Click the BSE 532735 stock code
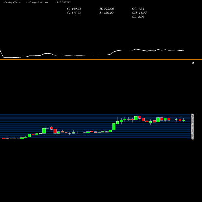Image resolution: width=202 pixels, height=202 pixels. (63, 2)
